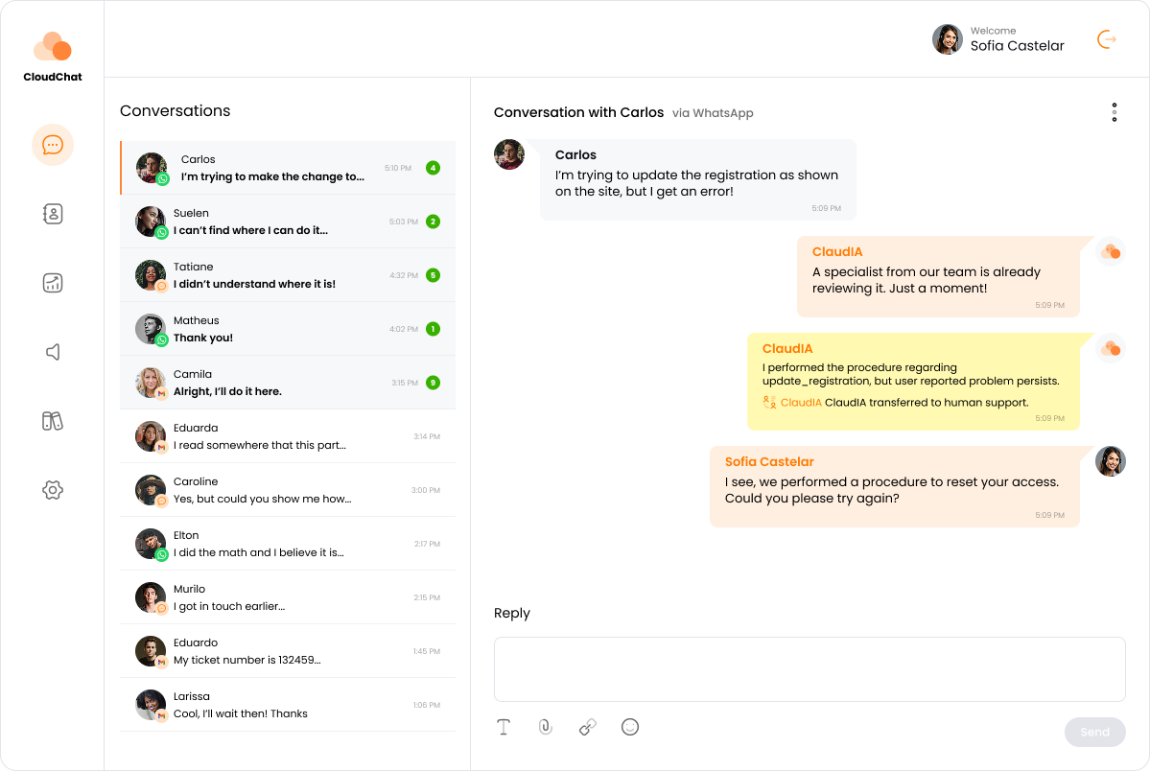
Task: Open Elton conversation in the list
Action: pos(289,544)
